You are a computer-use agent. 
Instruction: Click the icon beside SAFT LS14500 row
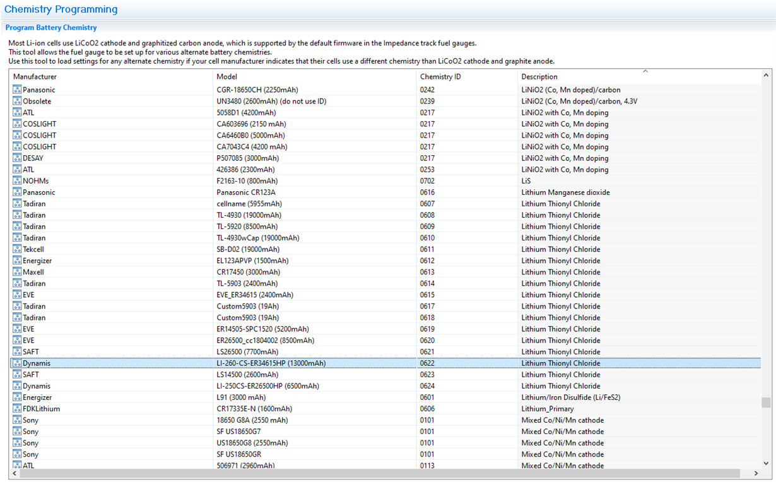click(x=17, y=374)
